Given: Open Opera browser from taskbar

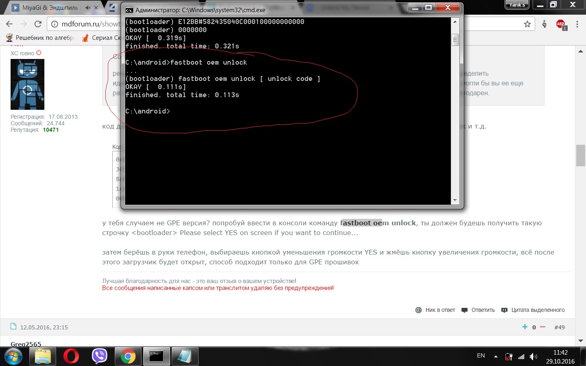Looking at the screenshot, I should [x=71, y=357].
